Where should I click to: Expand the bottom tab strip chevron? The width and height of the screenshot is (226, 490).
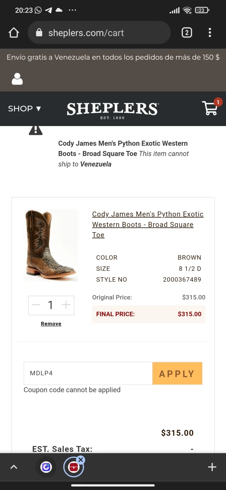pos(14,467)
